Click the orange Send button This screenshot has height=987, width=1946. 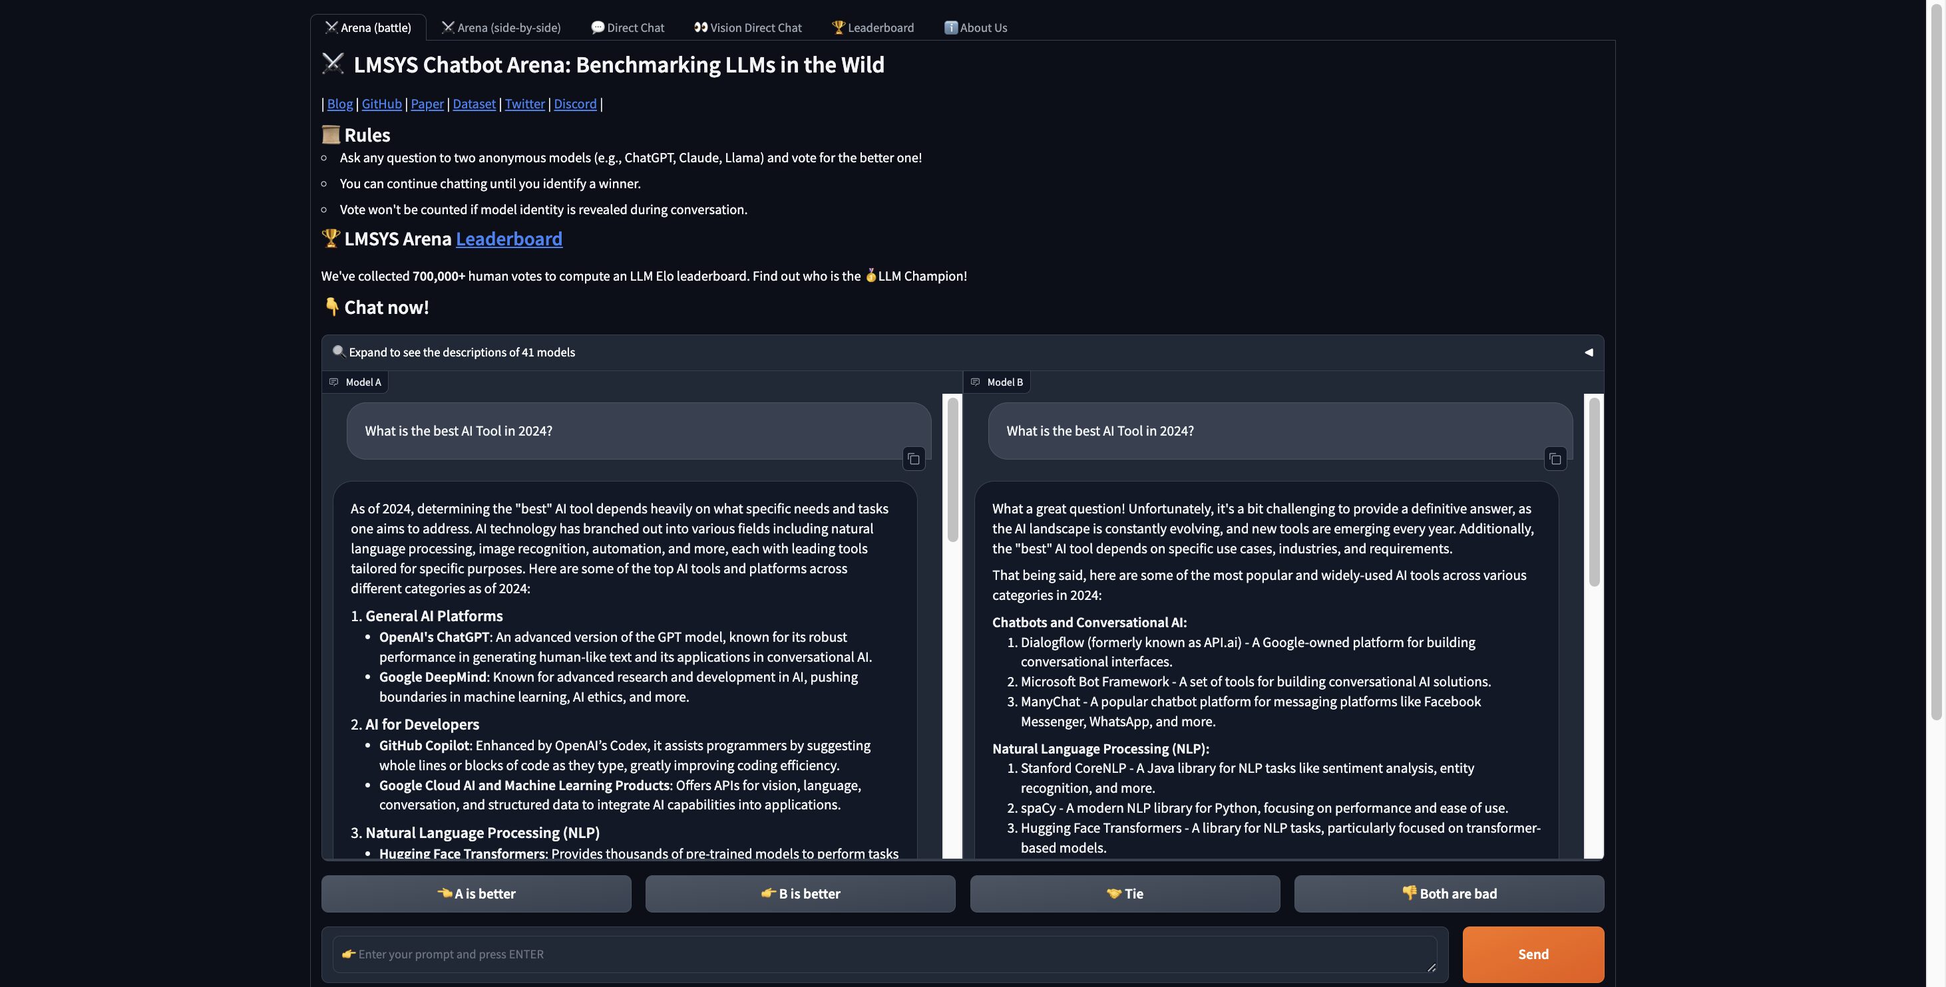click(1533, 954)
